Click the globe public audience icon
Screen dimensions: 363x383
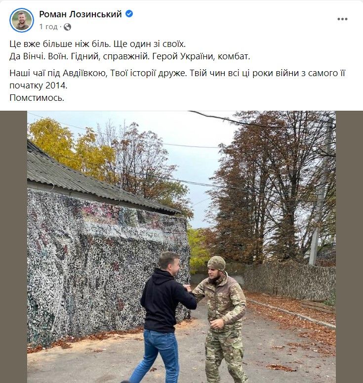[67, 27]
